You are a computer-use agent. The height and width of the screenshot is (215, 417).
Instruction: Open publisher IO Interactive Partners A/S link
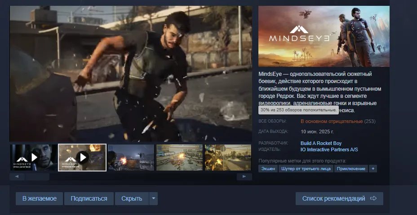329,149
